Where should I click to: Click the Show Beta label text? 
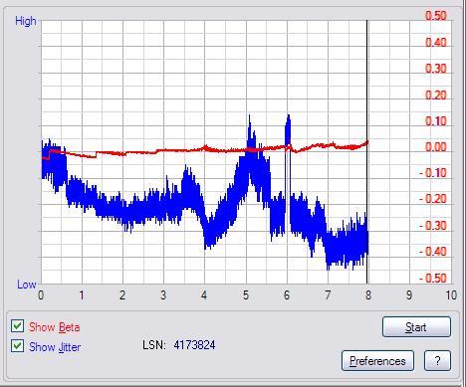pyautogui.click(x=54, y=327)
